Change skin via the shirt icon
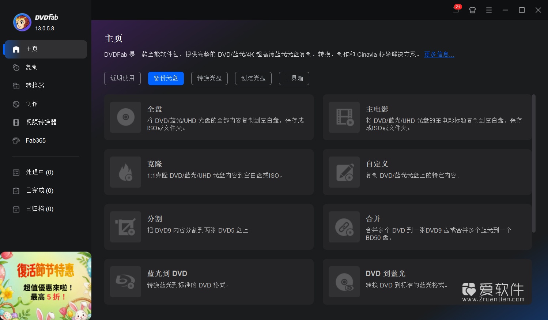 tap(472, 10)
